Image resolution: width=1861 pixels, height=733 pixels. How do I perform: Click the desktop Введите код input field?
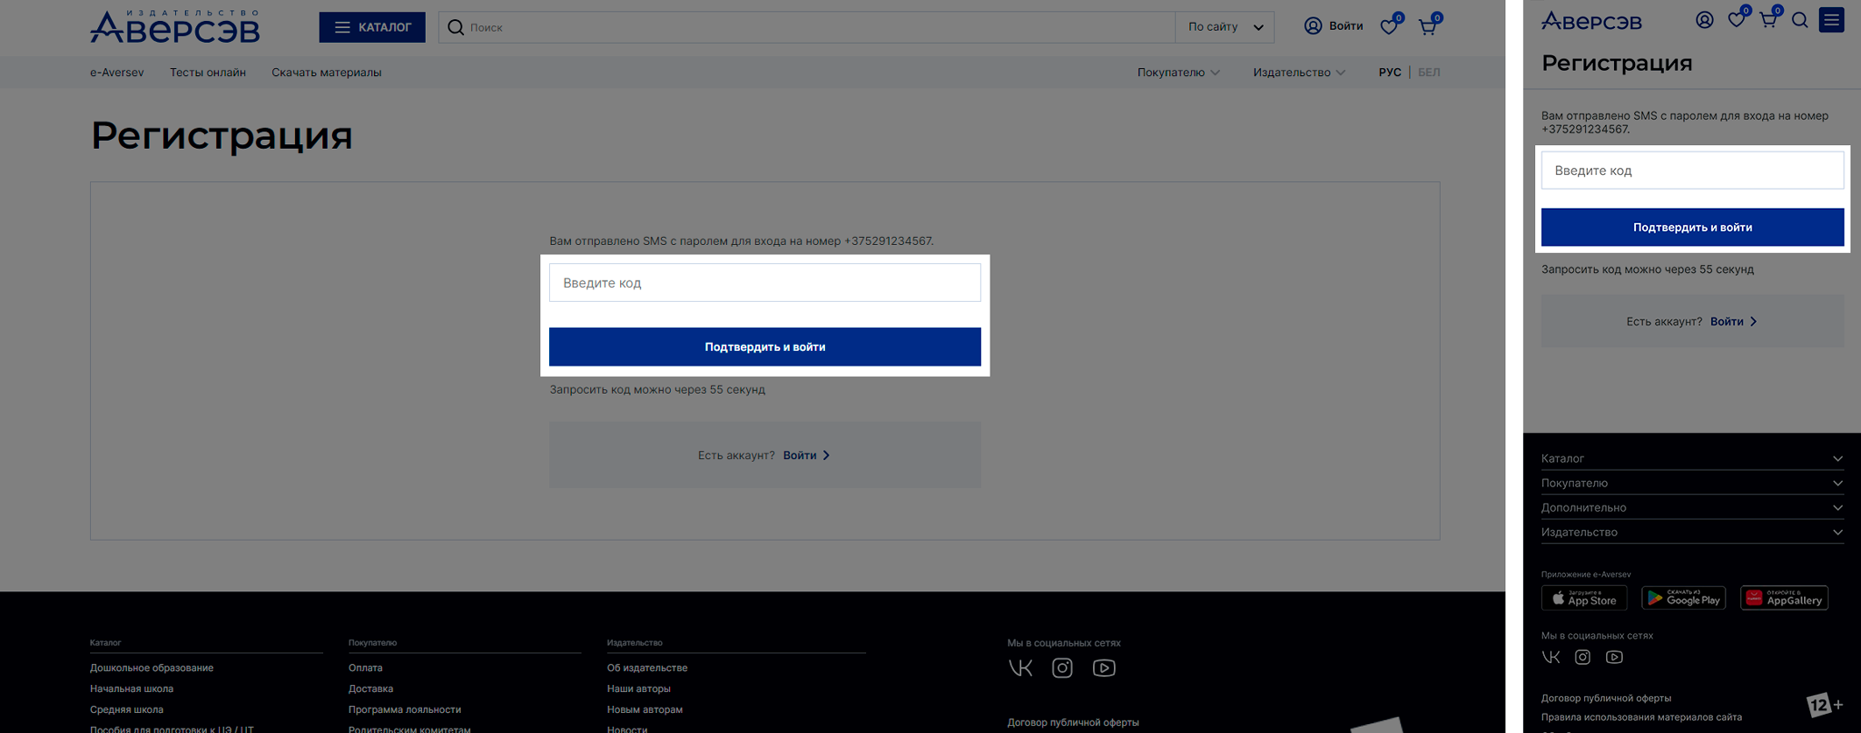765,283
